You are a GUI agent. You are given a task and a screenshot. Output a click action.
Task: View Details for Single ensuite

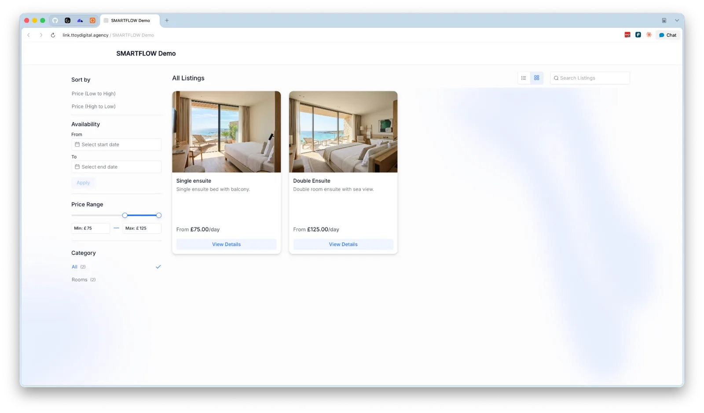pos(226,244)
